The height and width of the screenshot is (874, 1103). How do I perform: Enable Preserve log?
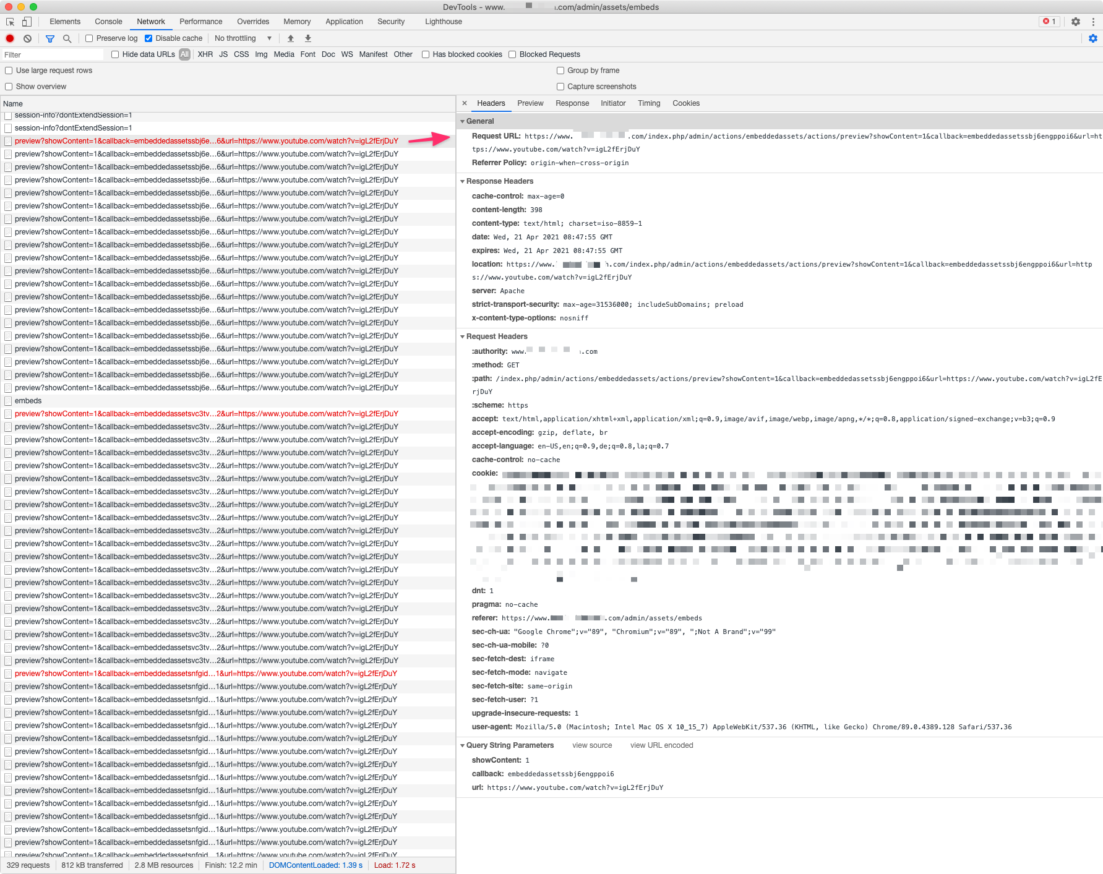(89, 38)
